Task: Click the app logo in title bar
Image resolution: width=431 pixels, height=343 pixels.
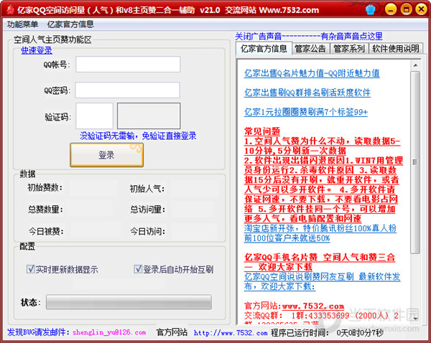Action: tap(9, 10)
